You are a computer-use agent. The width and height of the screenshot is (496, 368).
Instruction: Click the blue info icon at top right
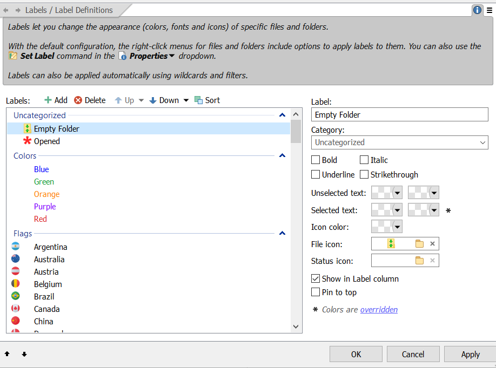[x=477, y=10]
